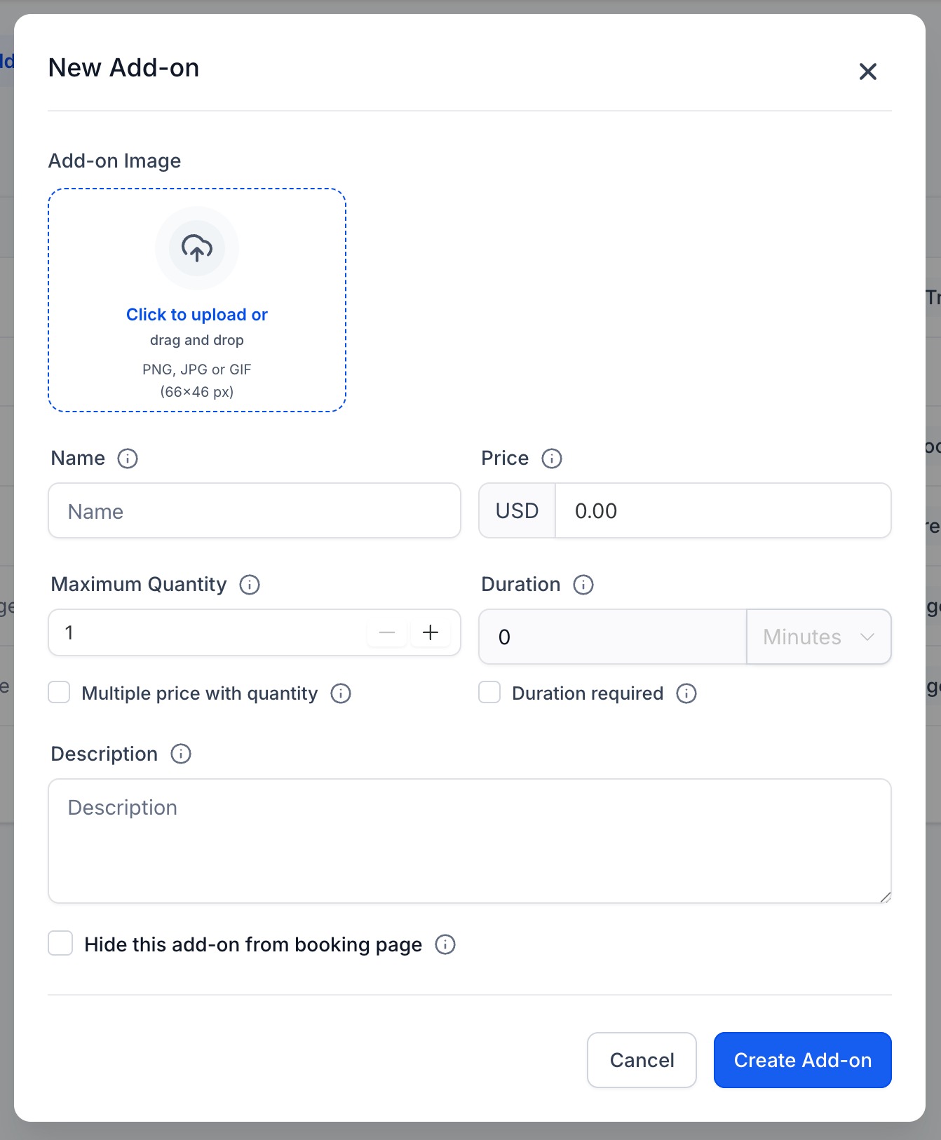Show the Maximum Quantity info tooltip icon
Screen dimensions: 941x1140
click(x=250, y=585)
